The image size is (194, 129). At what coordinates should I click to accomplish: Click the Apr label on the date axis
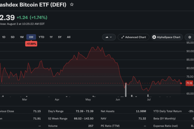[57, 100]
